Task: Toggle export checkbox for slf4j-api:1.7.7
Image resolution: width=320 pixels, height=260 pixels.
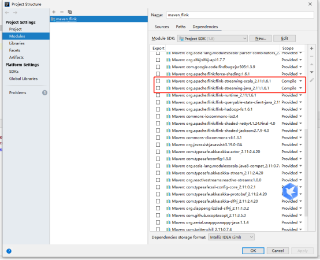Action: [x=158, y=60]
